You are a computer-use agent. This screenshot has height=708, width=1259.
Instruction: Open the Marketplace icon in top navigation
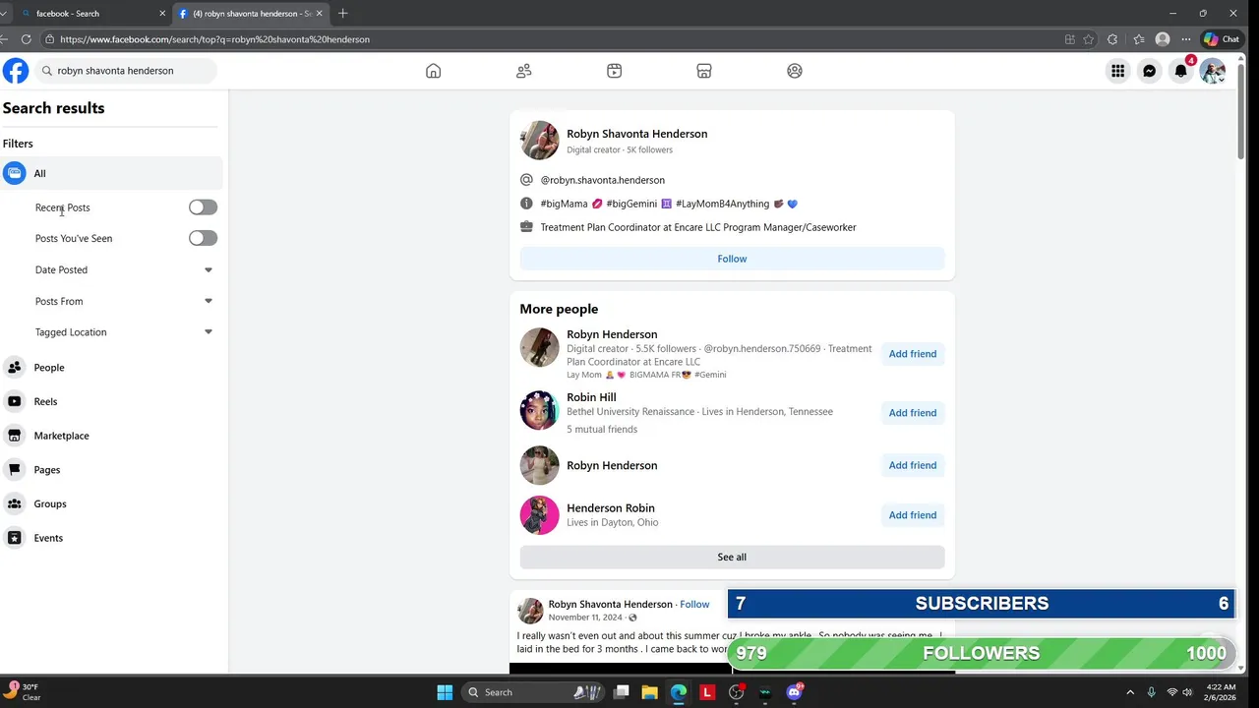[x=704, y=71]
